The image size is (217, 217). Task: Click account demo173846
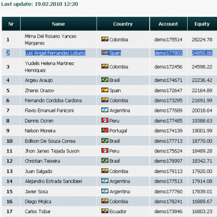click(168, 212)
